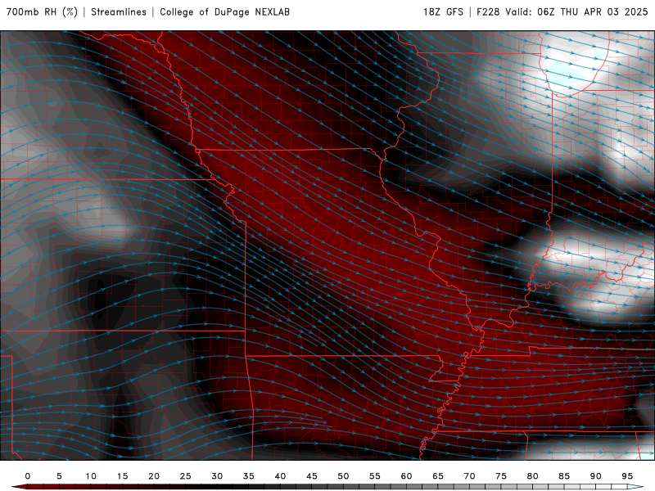Screen dimensions: 655x491
Task: Select the "Streamlines" label in header
Action: tap(119, 12)
